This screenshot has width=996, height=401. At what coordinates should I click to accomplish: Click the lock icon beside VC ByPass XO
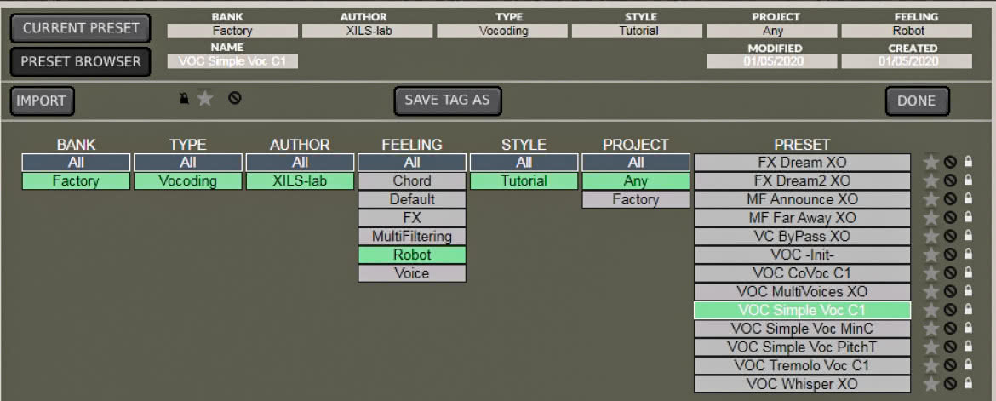(x=968, y=236)
